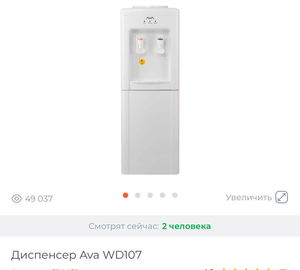Click the blue cold water tap

click(160, 44)
